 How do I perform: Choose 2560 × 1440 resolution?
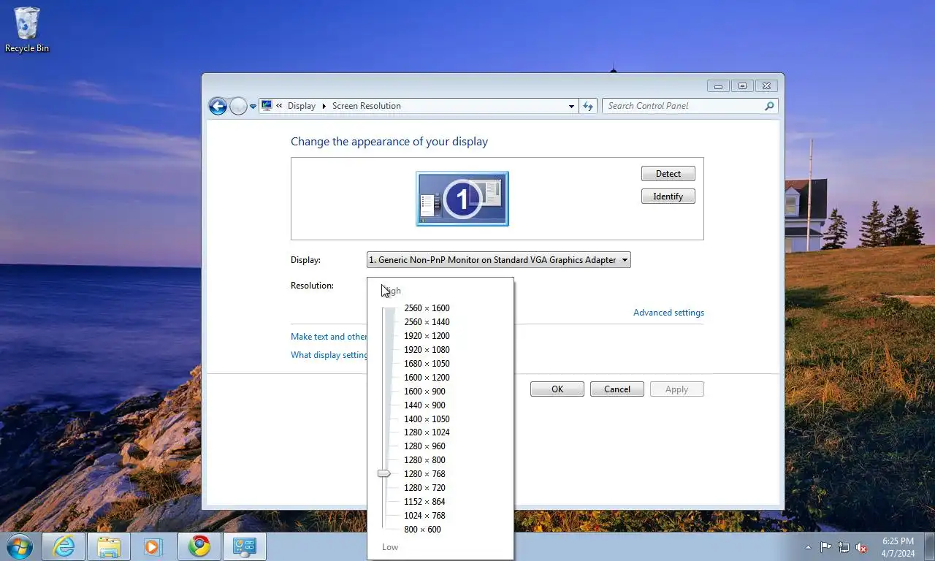[427, 322]
